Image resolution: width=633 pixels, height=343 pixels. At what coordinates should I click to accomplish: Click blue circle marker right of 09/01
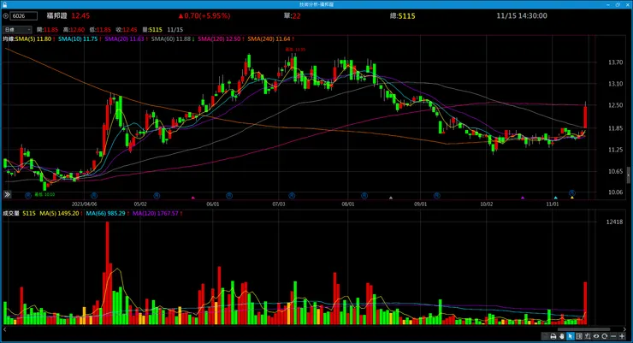pos(437,195)
